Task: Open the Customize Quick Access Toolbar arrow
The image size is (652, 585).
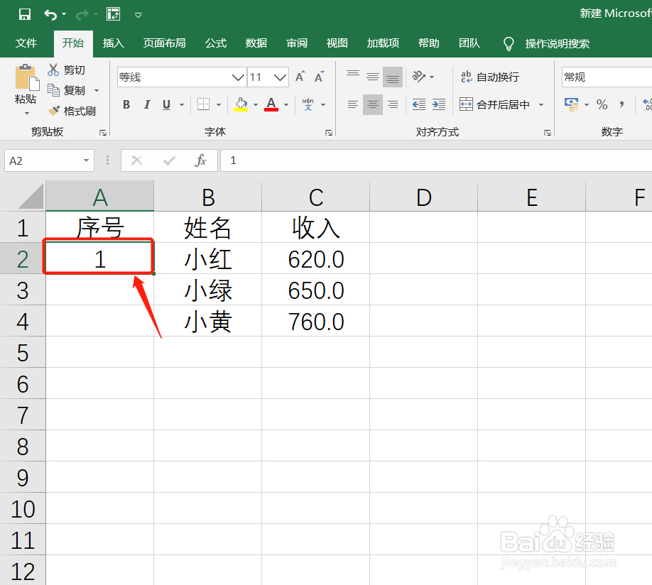Action: click(x=138, y=16)
